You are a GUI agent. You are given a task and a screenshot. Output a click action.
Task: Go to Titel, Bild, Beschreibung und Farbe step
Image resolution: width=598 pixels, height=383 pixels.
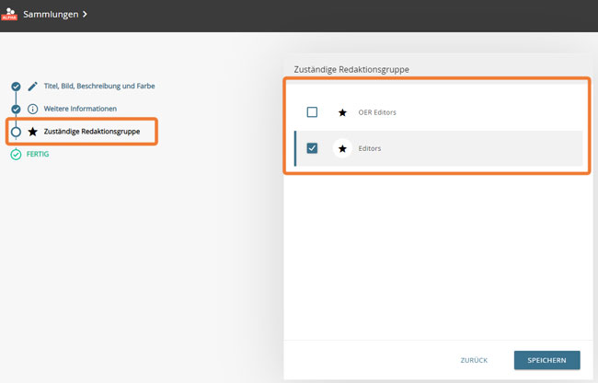click(x=99, y=86)
